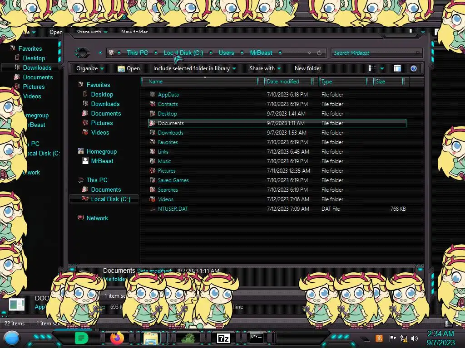465x348 pixels.
Task: Refresh the MrBeast folder view
Action: point(319,53)
